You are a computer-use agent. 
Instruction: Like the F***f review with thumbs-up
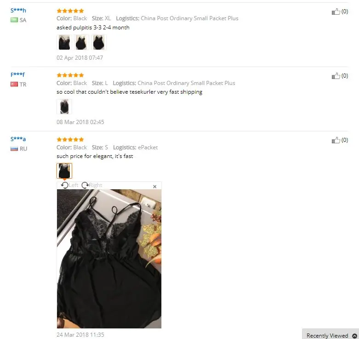coord(336,76)
